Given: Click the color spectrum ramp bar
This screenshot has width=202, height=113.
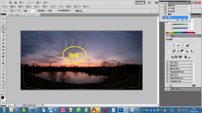Looking at the screenshot, I should 180,32.
